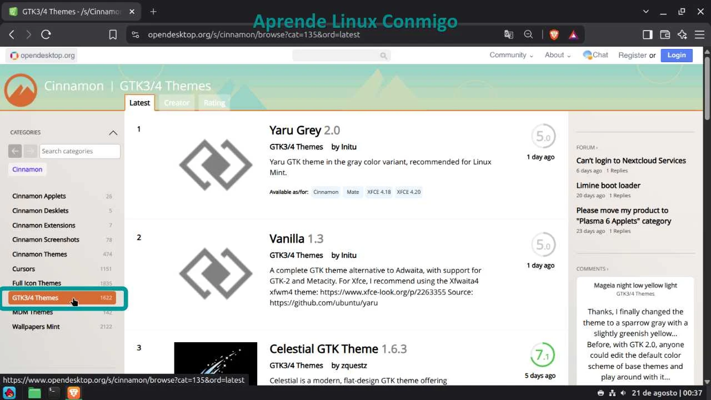Expand the Community menu

click(511, 55)
